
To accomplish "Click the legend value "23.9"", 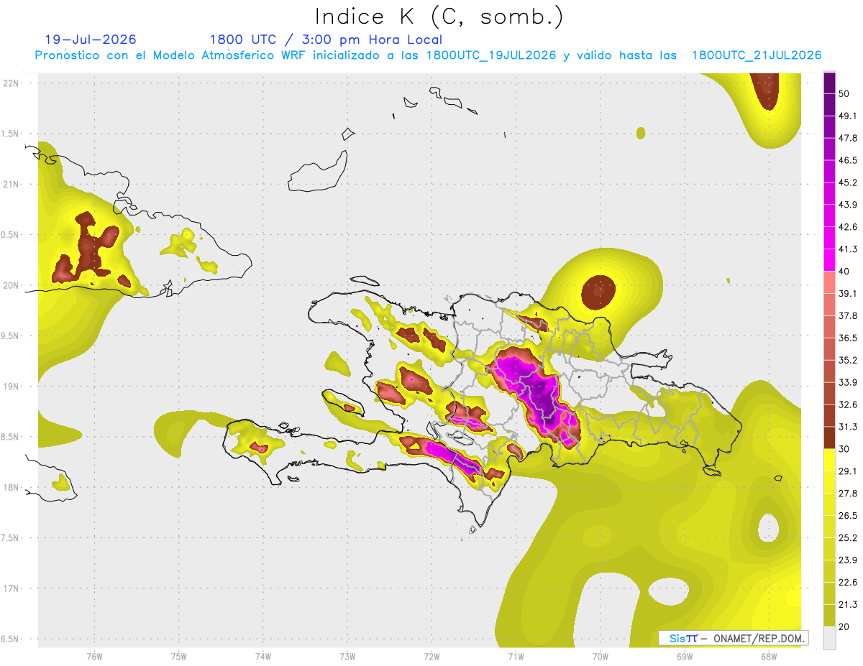I will coord(847,560).
